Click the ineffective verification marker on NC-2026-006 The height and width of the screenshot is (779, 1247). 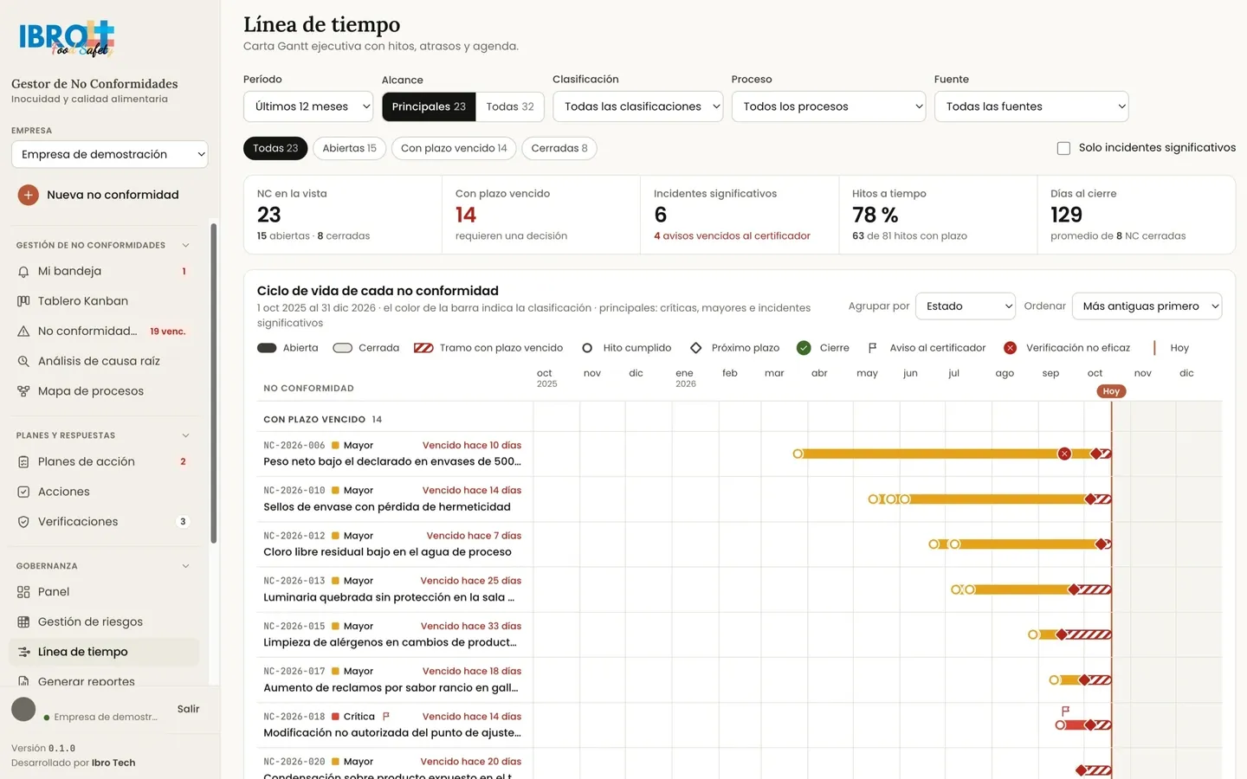click(1064, 454)
